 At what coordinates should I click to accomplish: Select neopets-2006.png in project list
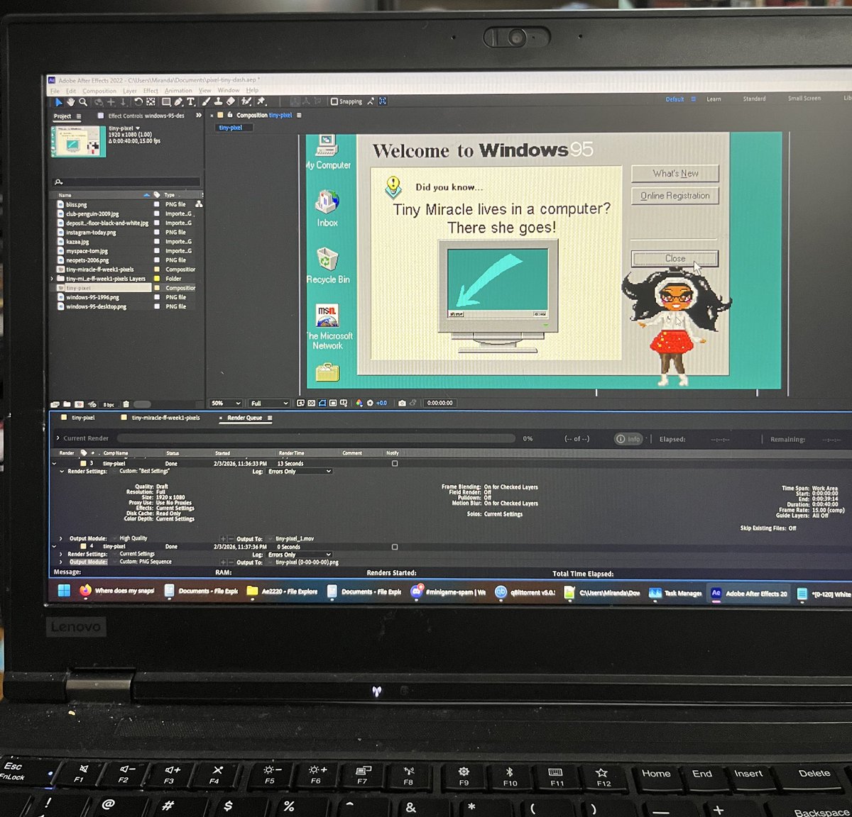[x=86, y=260]
